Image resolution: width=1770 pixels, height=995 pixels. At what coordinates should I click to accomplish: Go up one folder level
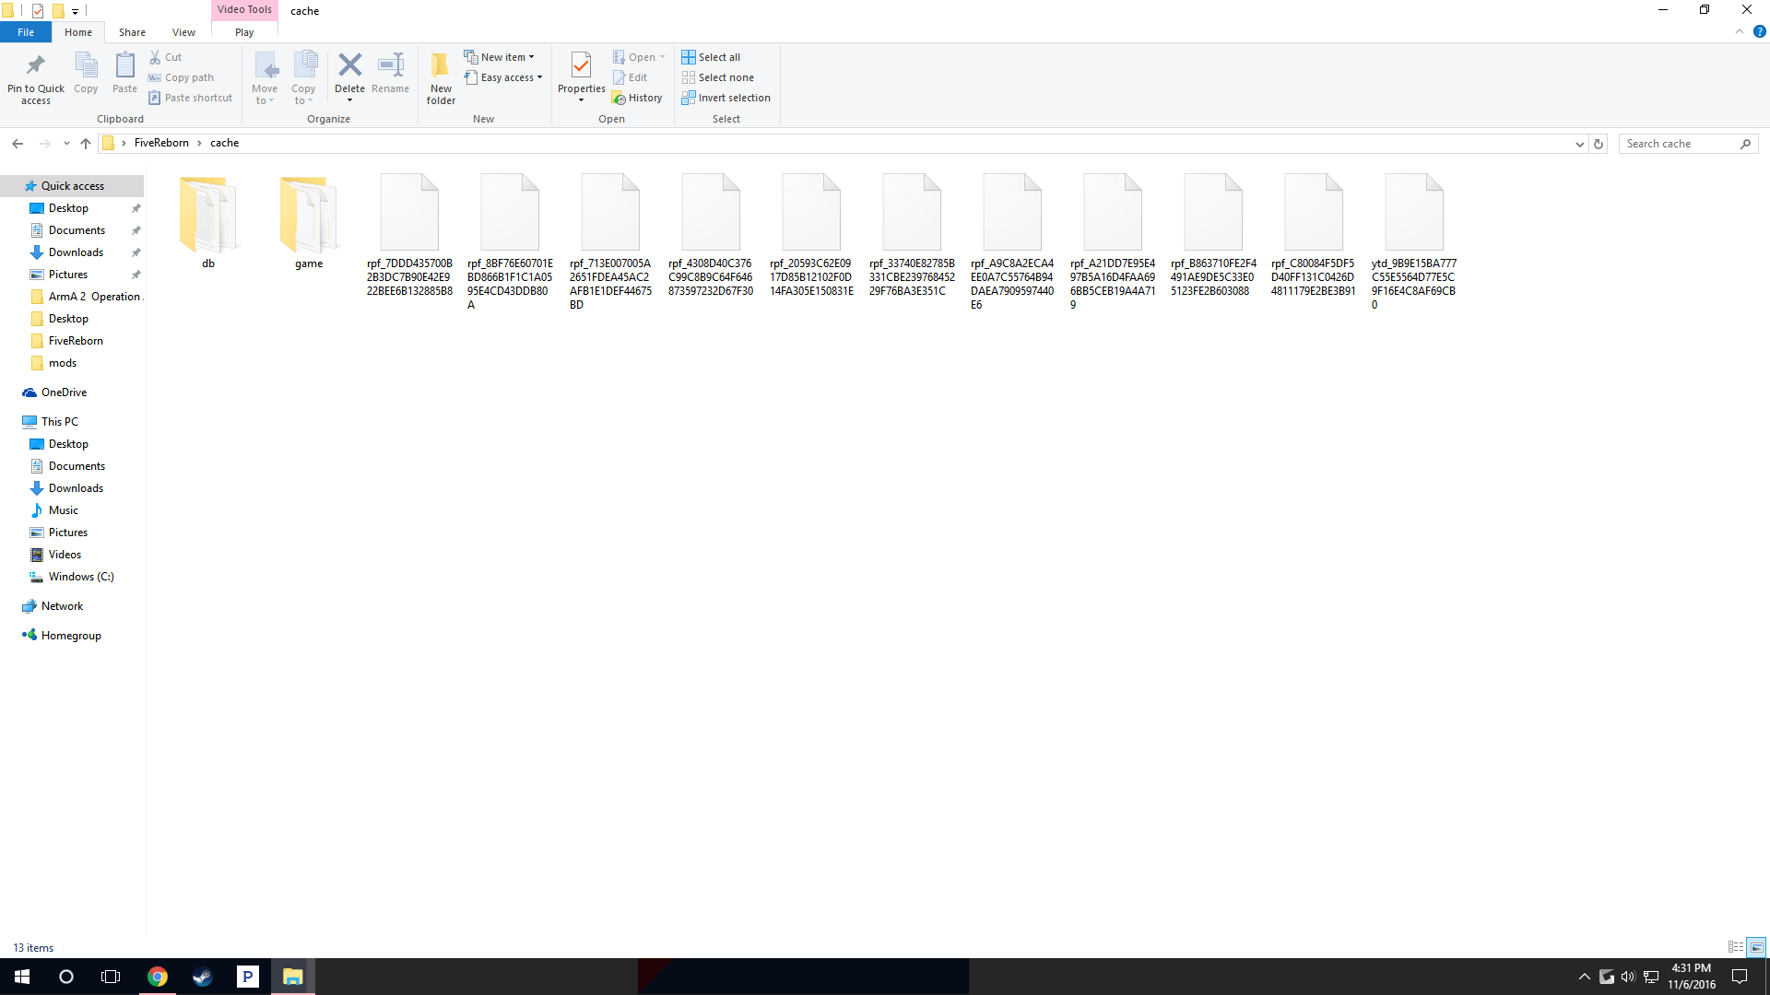point(86,144)
